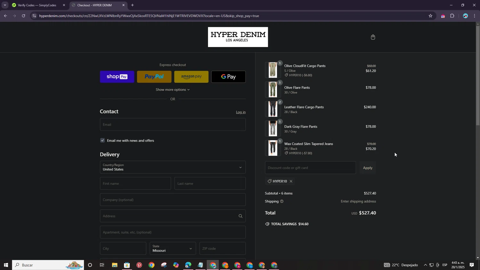The height and width of the screenshot is (270, 480).
Task: Click the Log in link
Action: tap(241, 112)
